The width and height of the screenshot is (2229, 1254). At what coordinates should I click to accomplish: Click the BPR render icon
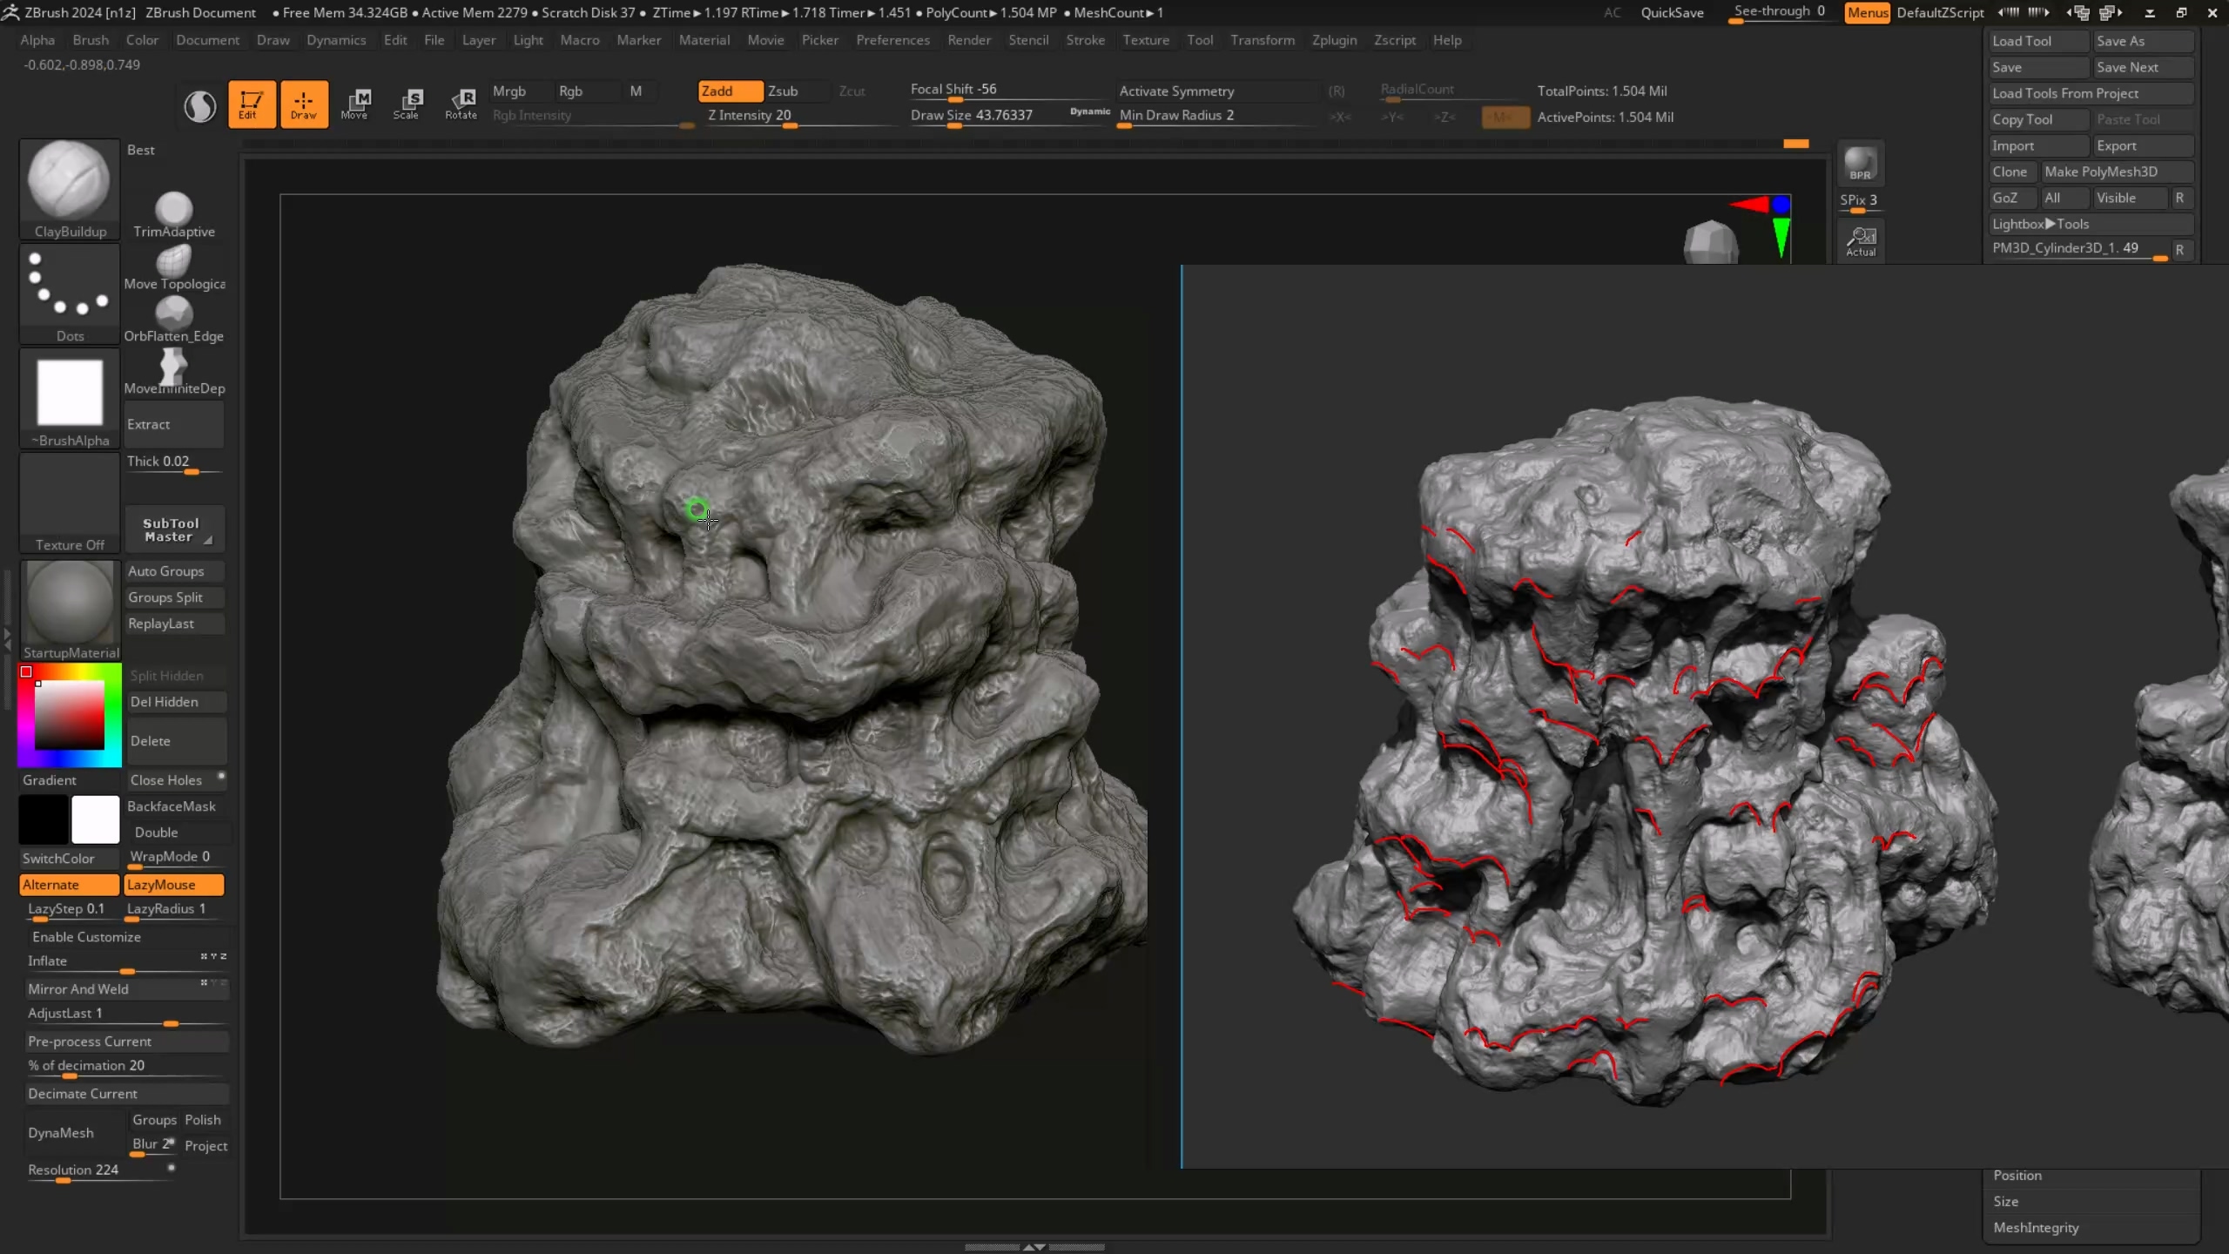(1860, 164)
